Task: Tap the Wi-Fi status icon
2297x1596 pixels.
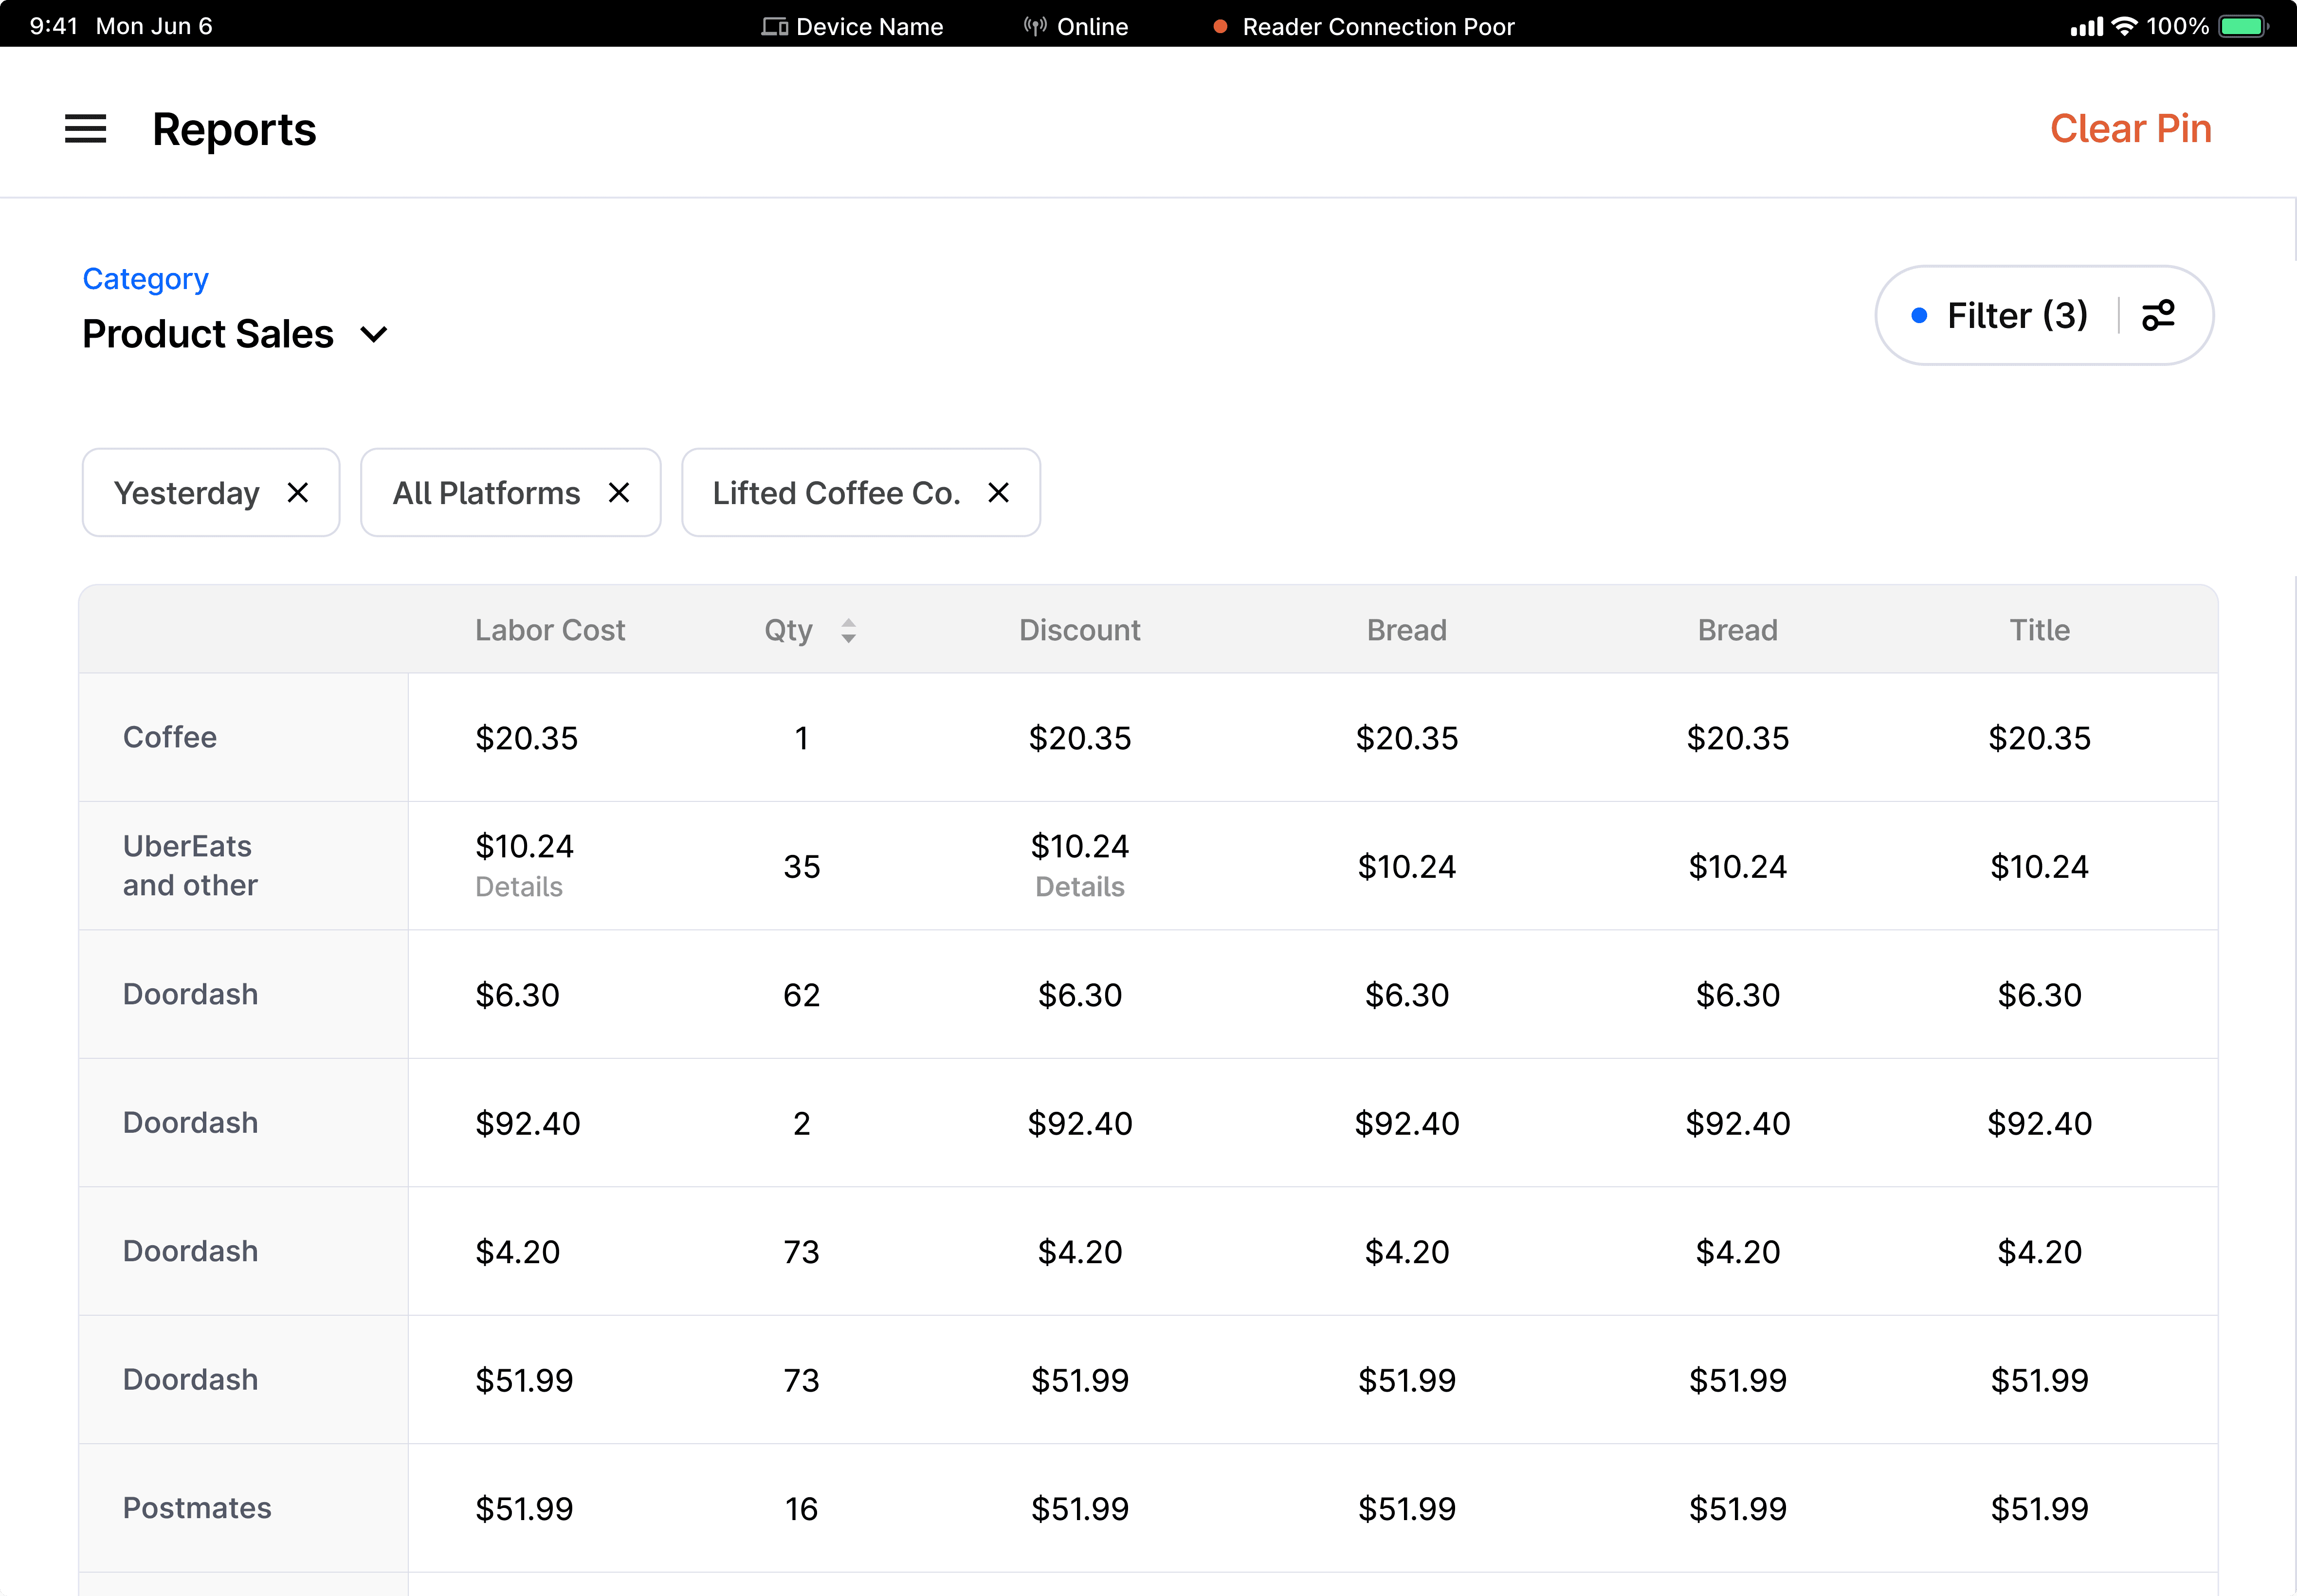Action: pos(2124,26)
